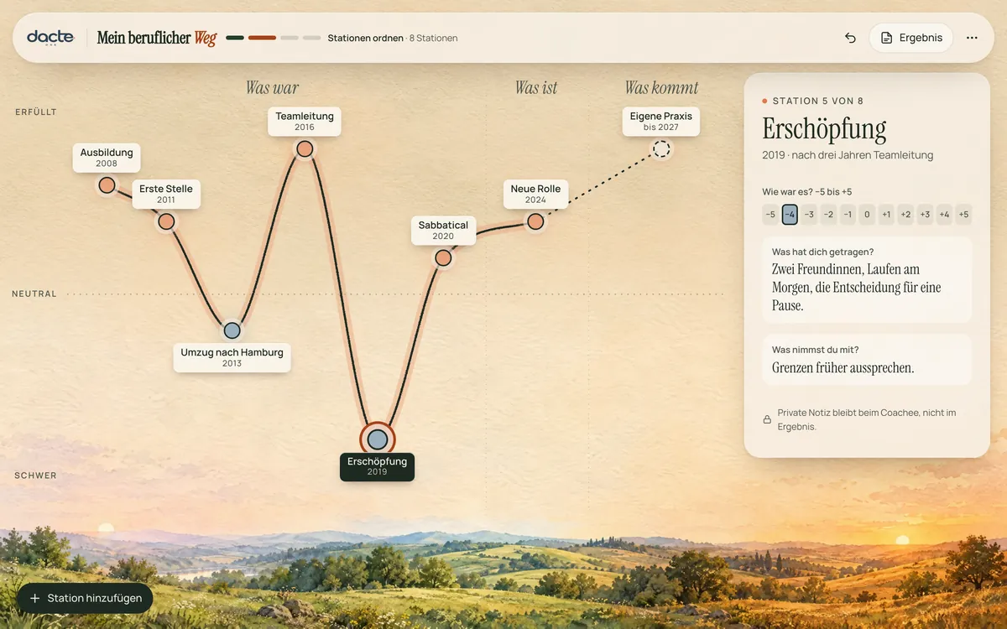Image resolution: width=1007 pixels, height=629 pixels.
Task: Set the rating to +4
Action: coord(944,215)
